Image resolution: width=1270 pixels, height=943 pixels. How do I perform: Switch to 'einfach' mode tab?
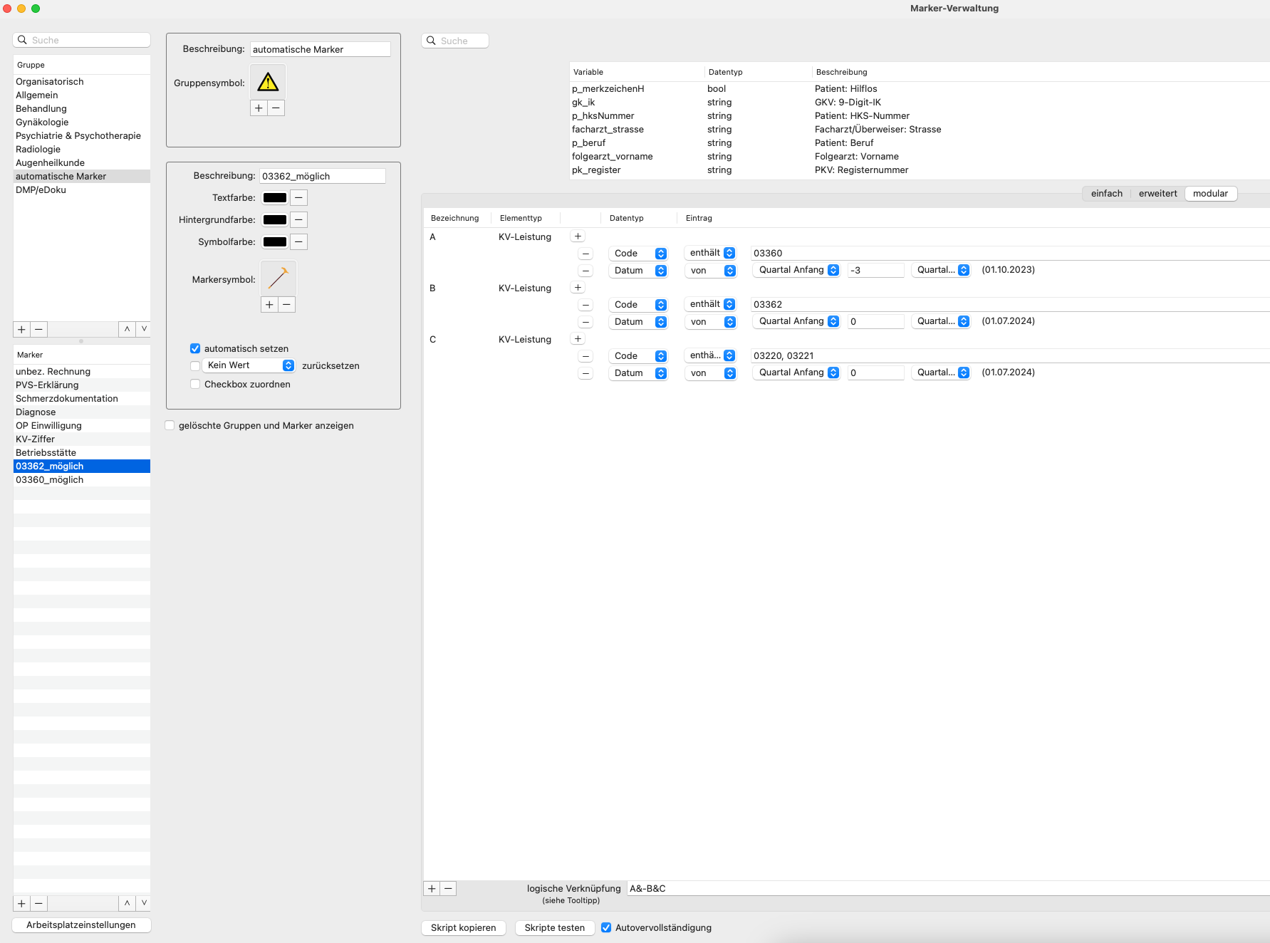click(1106, 194)
